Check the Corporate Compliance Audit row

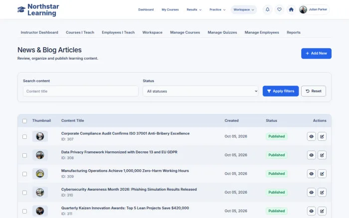[x=25, y=137]
